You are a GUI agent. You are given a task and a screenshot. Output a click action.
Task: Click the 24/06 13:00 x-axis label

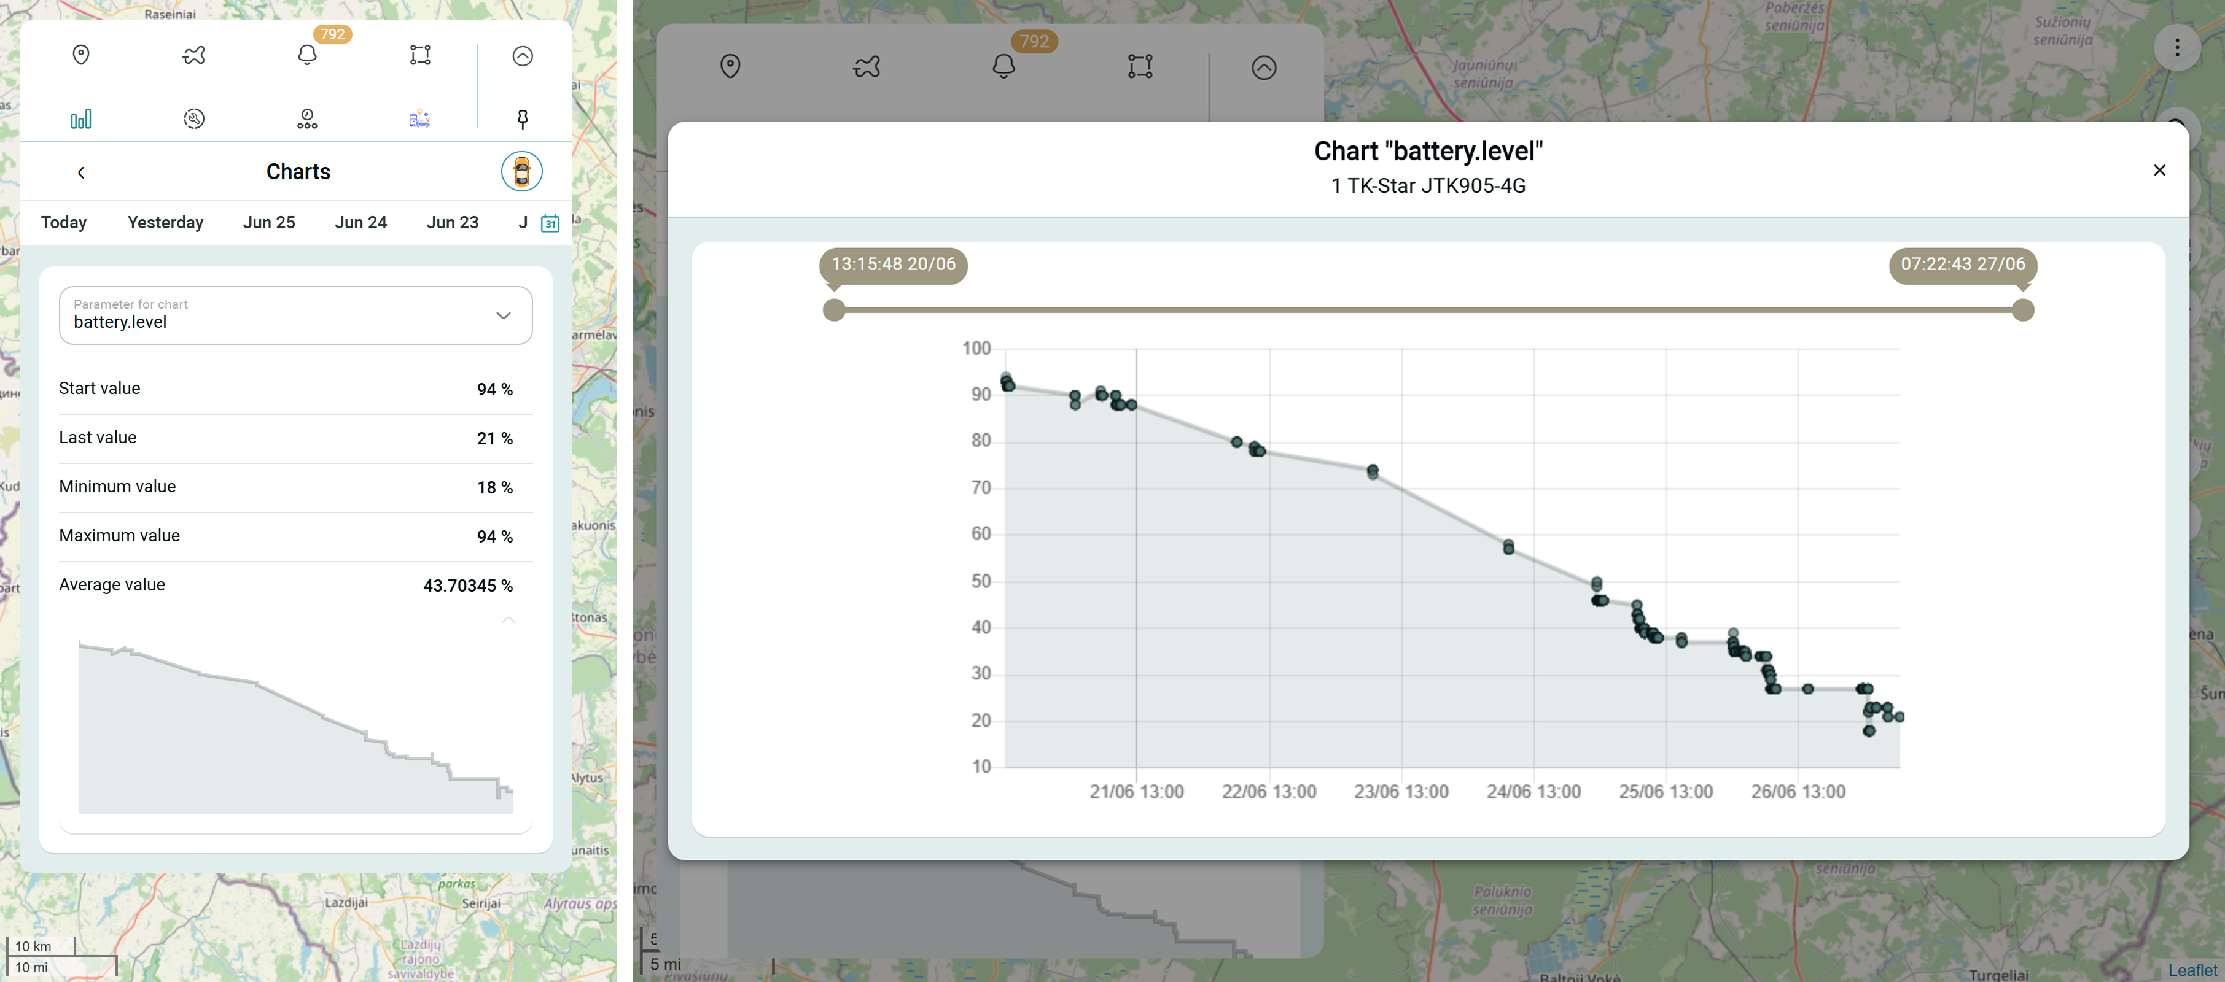[1533, 792]
